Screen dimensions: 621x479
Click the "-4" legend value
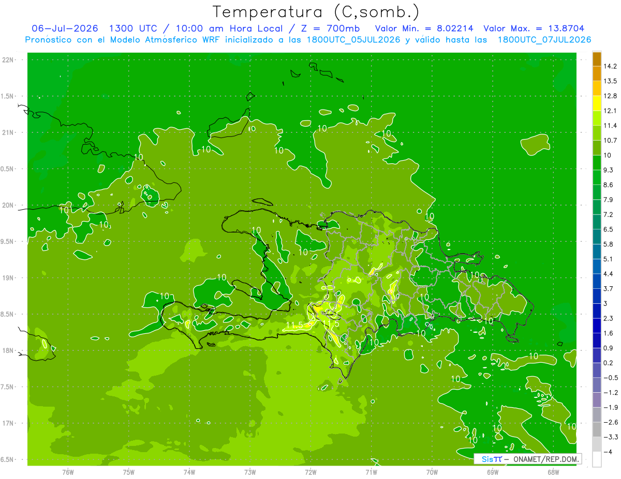coord(609,452)
